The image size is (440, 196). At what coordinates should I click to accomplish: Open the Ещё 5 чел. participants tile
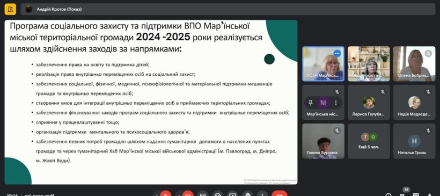point(369,141)
